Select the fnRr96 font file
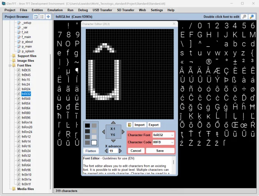This screenshot has height=196, width=259. [x=26, y=170]
